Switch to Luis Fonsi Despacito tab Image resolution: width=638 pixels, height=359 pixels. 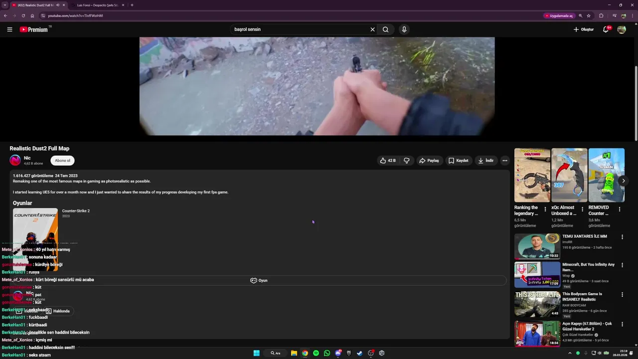point(97,5)
